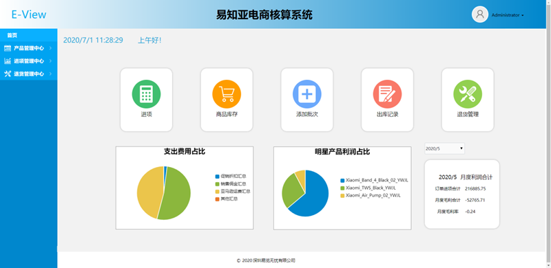Click the Xiaomi_Band_4_Black_02_YWJL legend text
551x268 pixels.
coord(377,180)
